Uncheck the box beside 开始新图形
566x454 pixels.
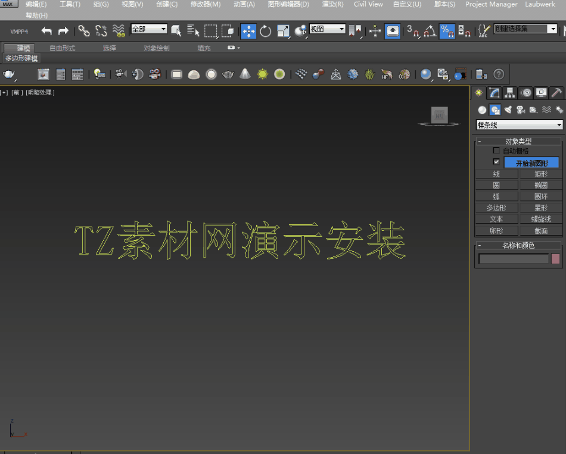coord(496,162)
